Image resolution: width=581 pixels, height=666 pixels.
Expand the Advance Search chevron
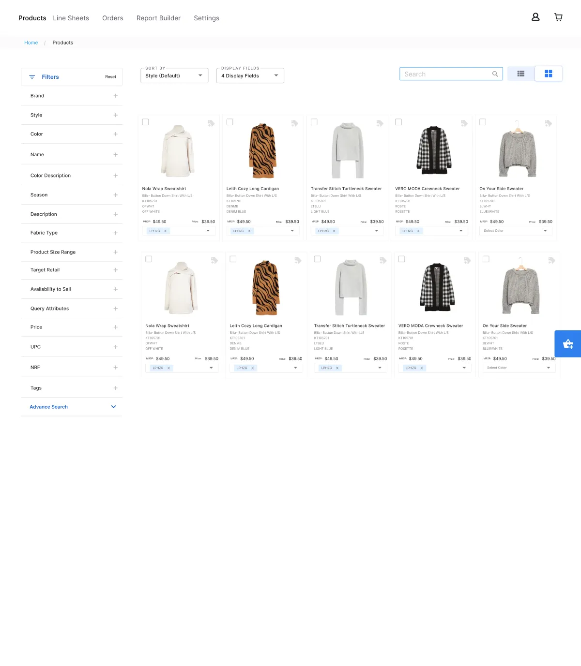click(x=114, y=407)
